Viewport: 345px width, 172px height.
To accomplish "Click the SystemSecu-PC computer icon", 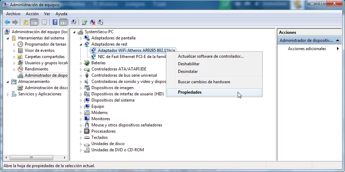I will (x=80, y=32).
